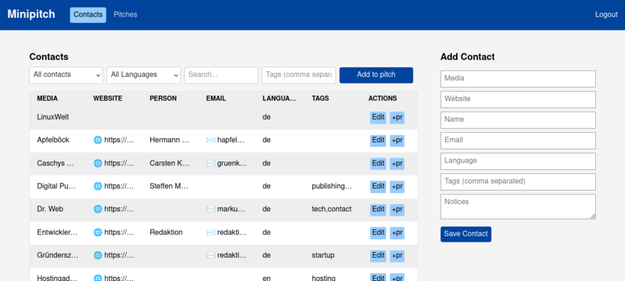Log out using the Logout link

point(606,15)
